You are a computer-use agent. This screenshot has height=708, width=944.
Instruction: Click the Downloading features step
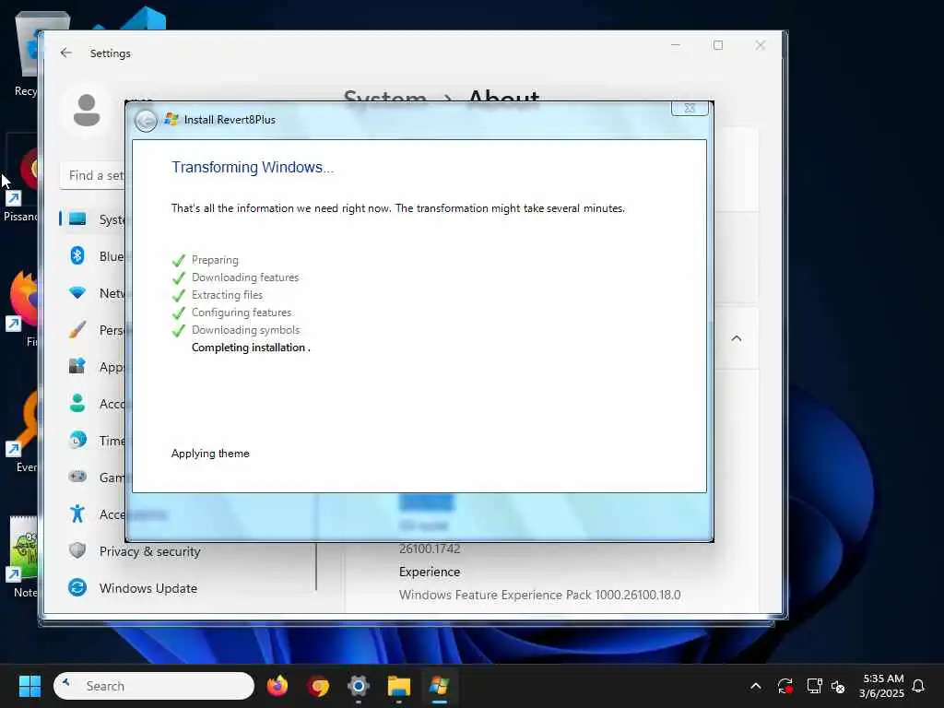[x=245, y=277]
